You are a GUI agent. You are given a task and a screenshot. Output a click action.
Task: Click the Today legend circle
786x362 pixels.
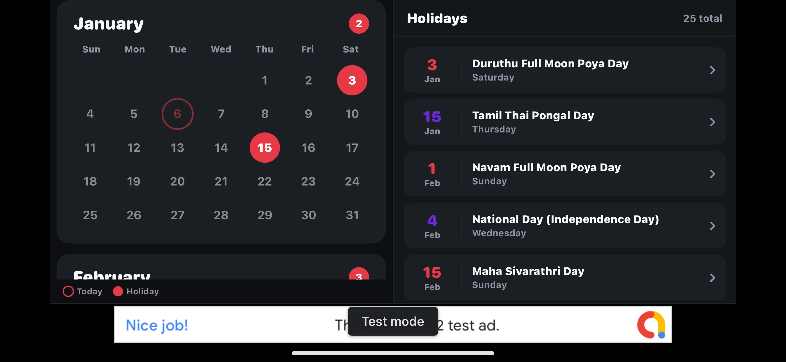68,291
